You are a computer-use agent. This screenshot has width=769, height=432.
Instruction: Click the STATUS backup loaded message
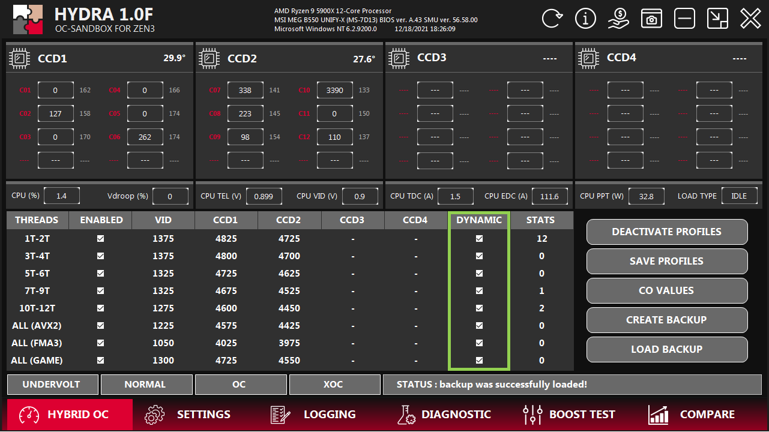[492, 384]
